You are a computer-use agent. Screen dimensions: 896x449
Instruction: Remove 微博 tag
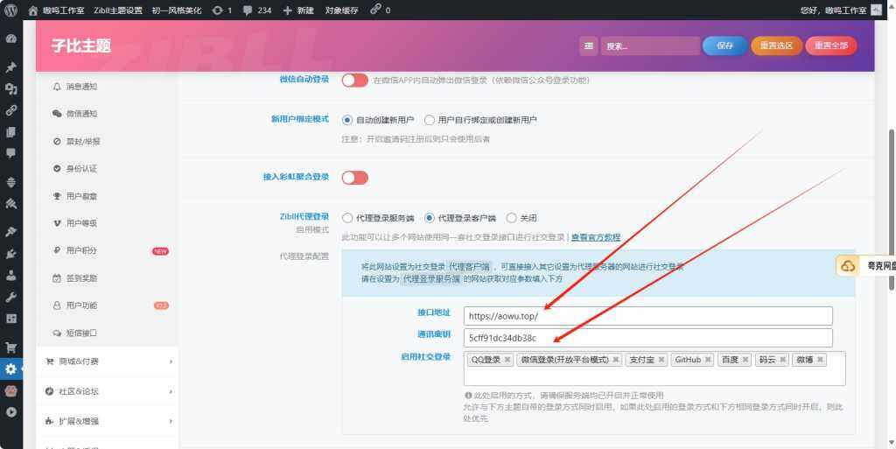[820, 360]
